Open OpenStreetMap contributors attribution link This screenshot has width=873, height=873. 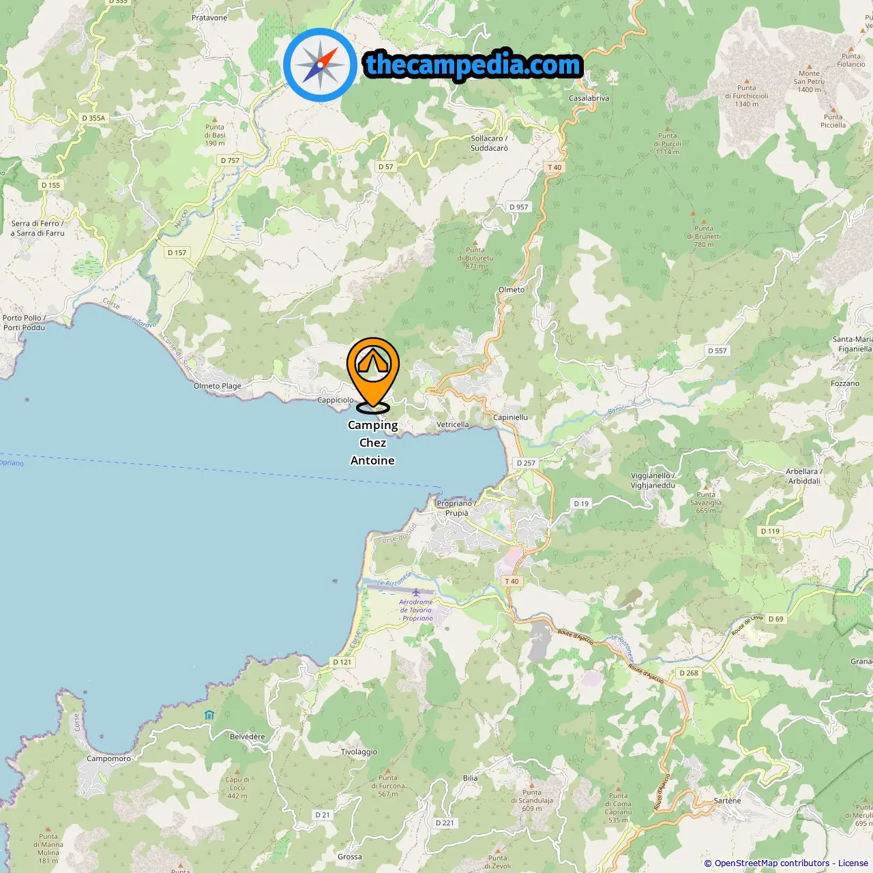pyautogui.click(x=771, y=863)
